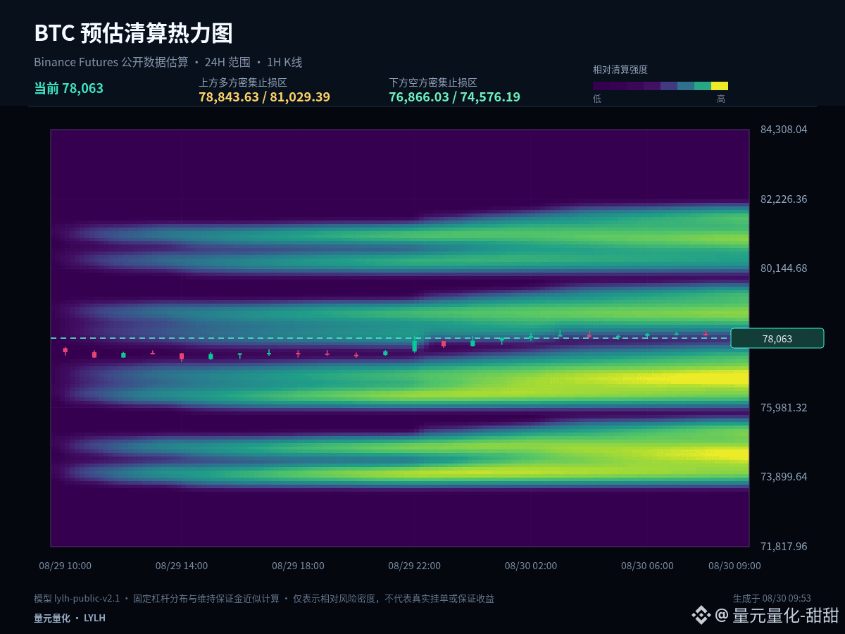Viewport: 845px width, 634px height.
Task: Click the 下方空方密集止损区 label
Action: tap(433, 82)
